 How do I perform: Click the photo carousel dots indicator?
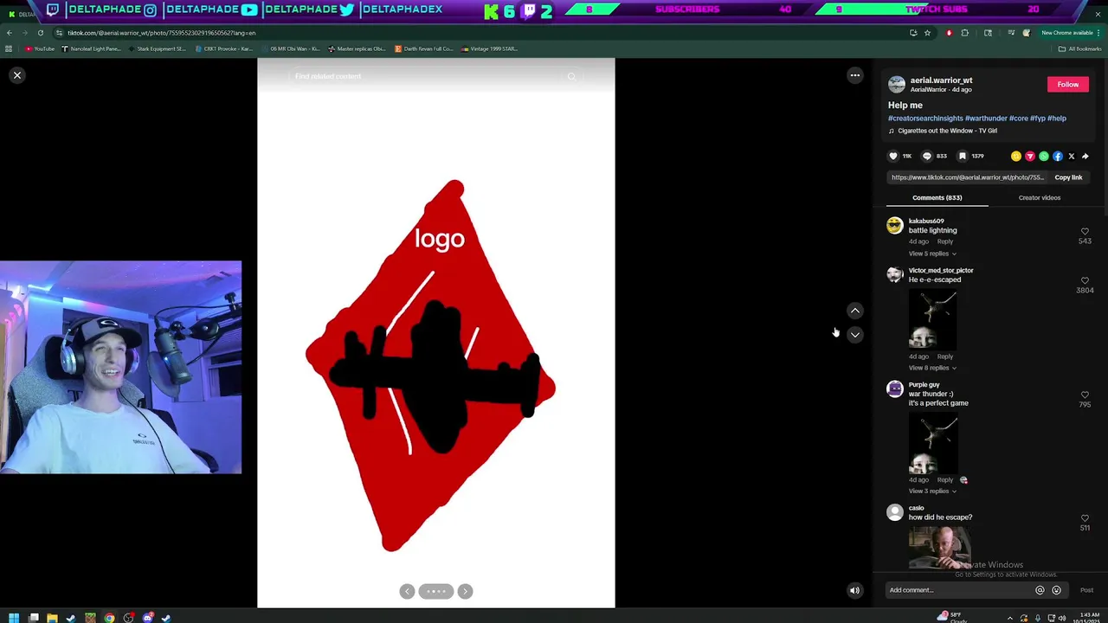(x=436, y=591)
